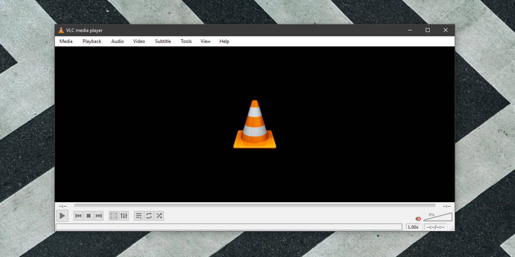Skip to next media track
This screenshot has height=257, width=515.
click(x=99, y=215)
